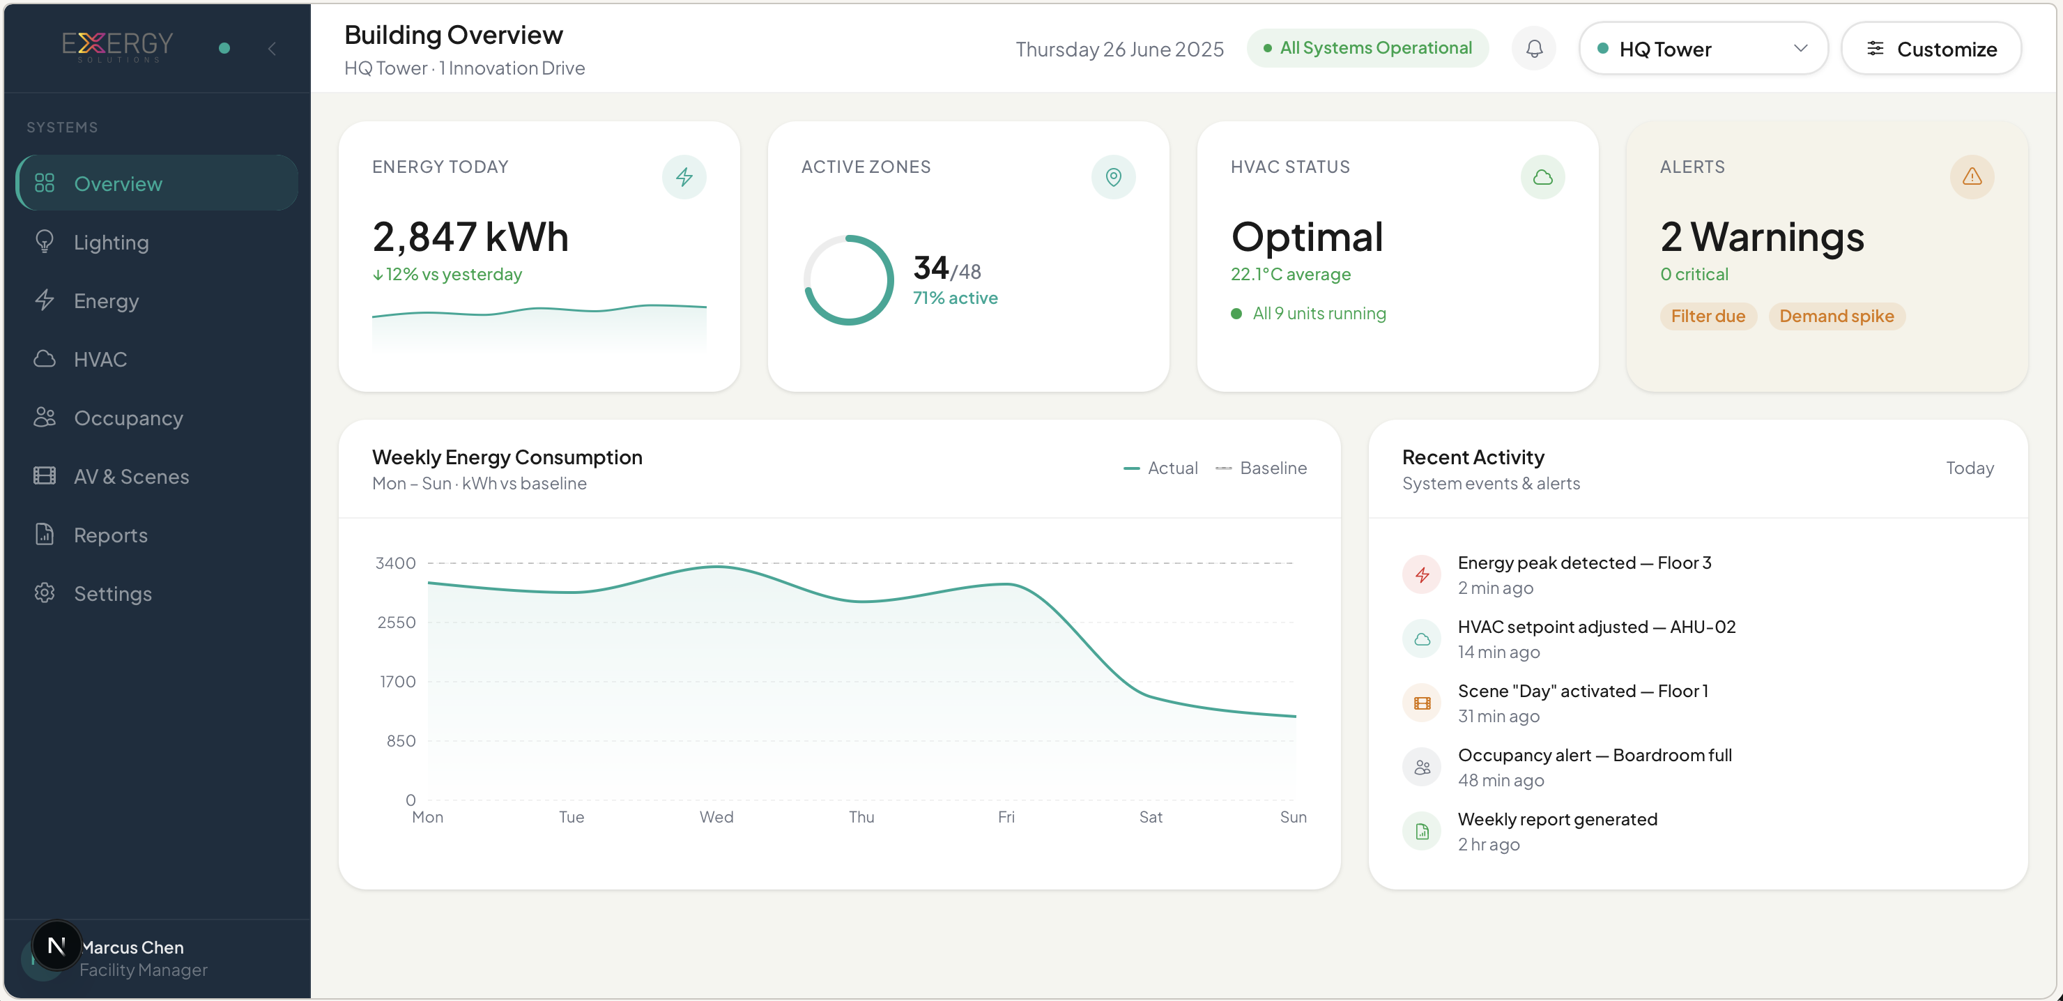Open the Overview section in the sidebar
The image size is (2063, 1001).
click(157, 183)
